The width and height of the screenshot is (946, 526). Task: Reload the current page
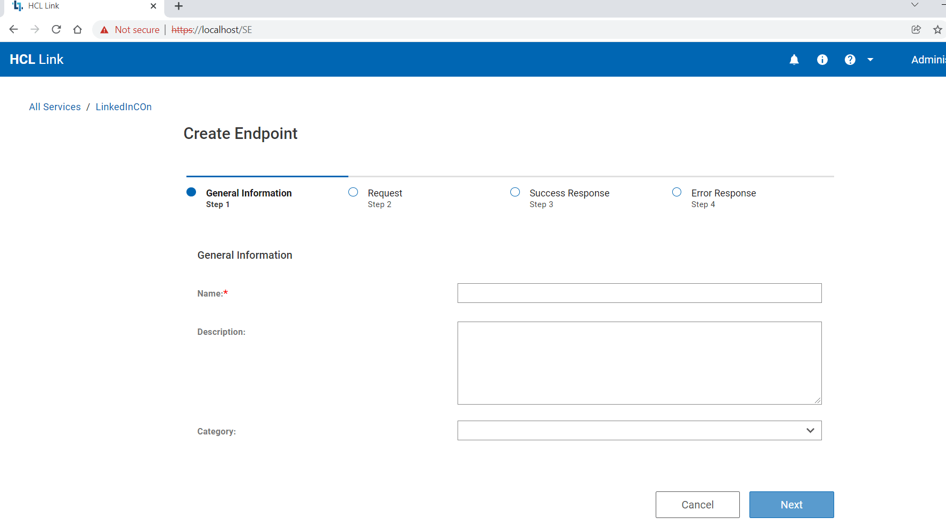click(56, 29)
